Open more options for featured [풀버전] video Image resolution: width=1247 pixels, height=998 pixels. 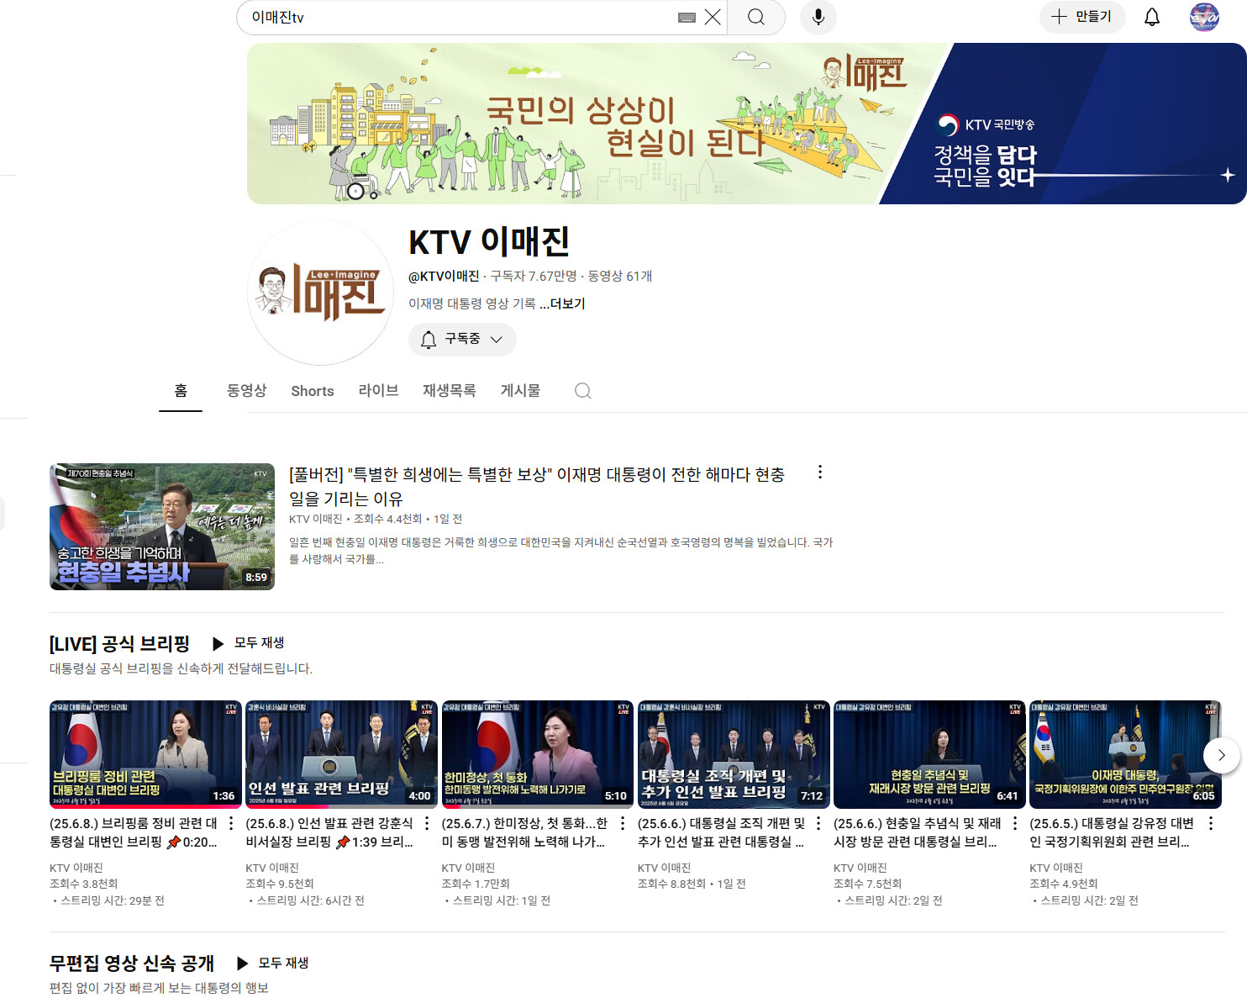[820, 473]
